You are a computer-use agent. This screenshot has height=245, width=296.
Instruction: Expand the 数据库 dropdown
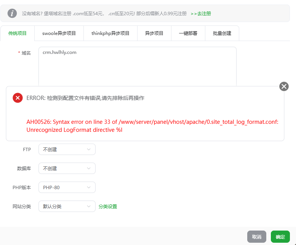67,168
